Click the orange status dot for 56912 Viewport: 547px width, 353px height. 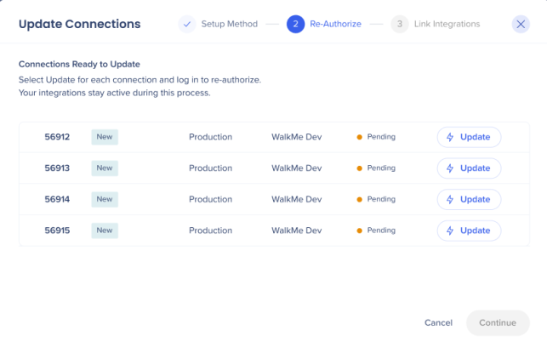[359, 137]
